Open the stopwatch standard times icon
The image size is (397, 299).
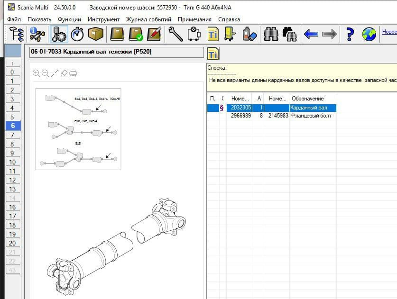tap(76, 34)
